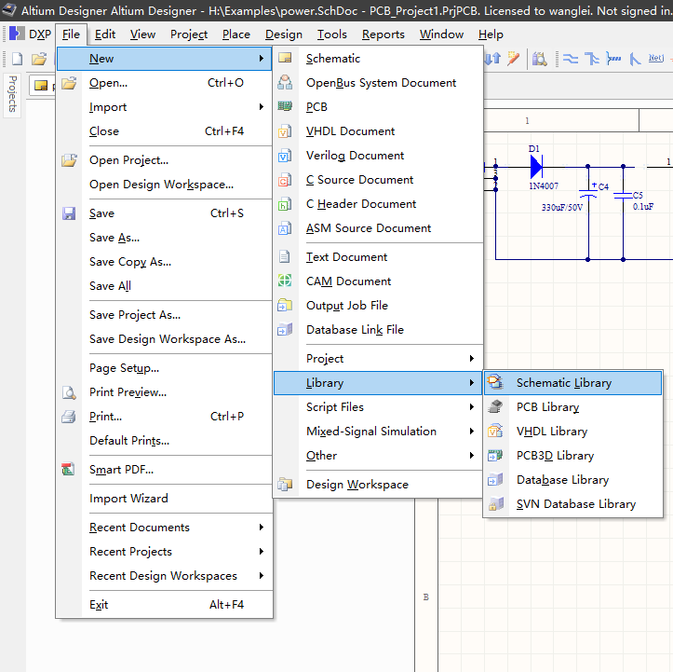Click the VHDL Document icon
Viewport: 673px width, 672px height.
coord(286,131)
